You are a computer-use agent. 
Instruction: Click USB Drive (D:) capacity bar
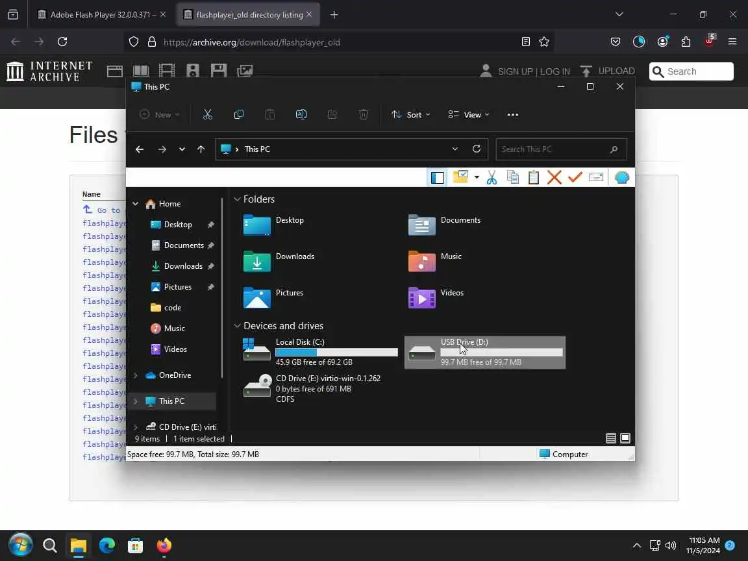click(x=501, y=352)
